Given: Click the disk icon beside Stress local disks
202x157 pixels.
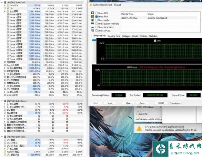Looking at the screenshot, I should [x=92, y=27].
